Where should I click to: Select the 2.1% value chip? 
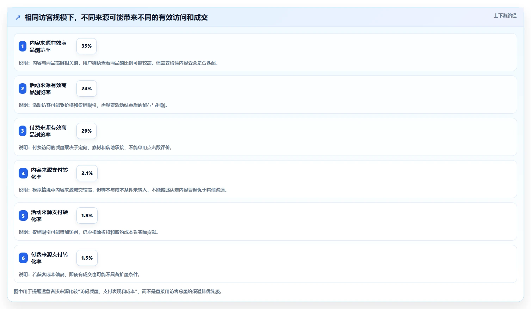(87, 173)
